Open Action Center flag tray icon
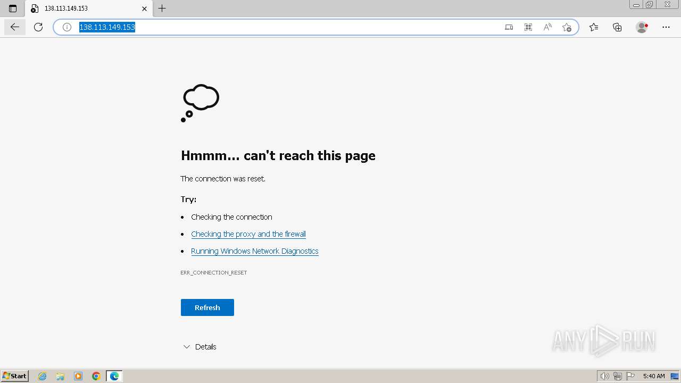Viewport: 681px width, 383px height. [x=630, y=376]
